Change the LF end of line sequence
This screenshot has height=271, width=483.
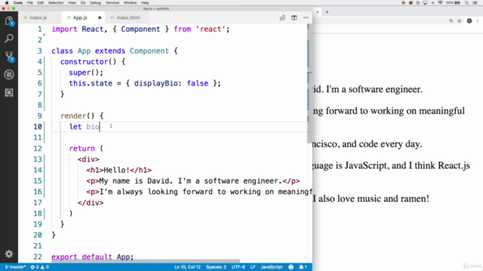[x=253, y=267]
